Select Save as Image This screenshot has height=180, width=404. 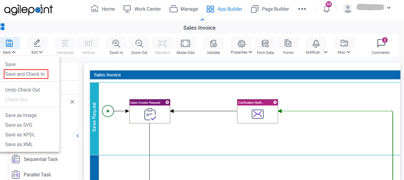point(21,115)
